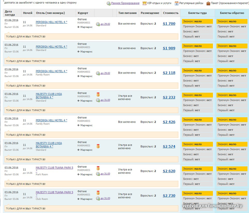
Task: Click the Ночей column header
Action: tap(28, 13)
